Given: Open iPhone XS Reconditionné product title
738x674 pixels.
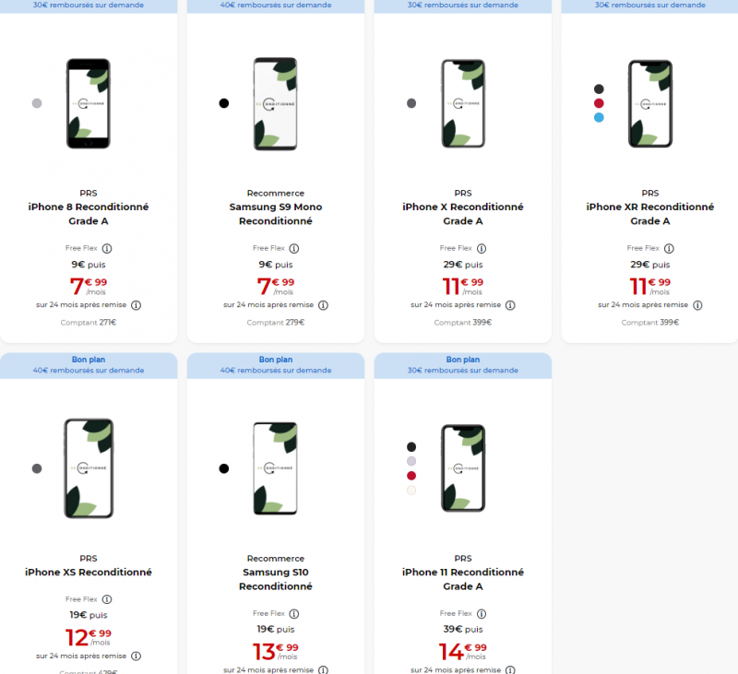Looking at the screenshot, I should coord(89,573).
